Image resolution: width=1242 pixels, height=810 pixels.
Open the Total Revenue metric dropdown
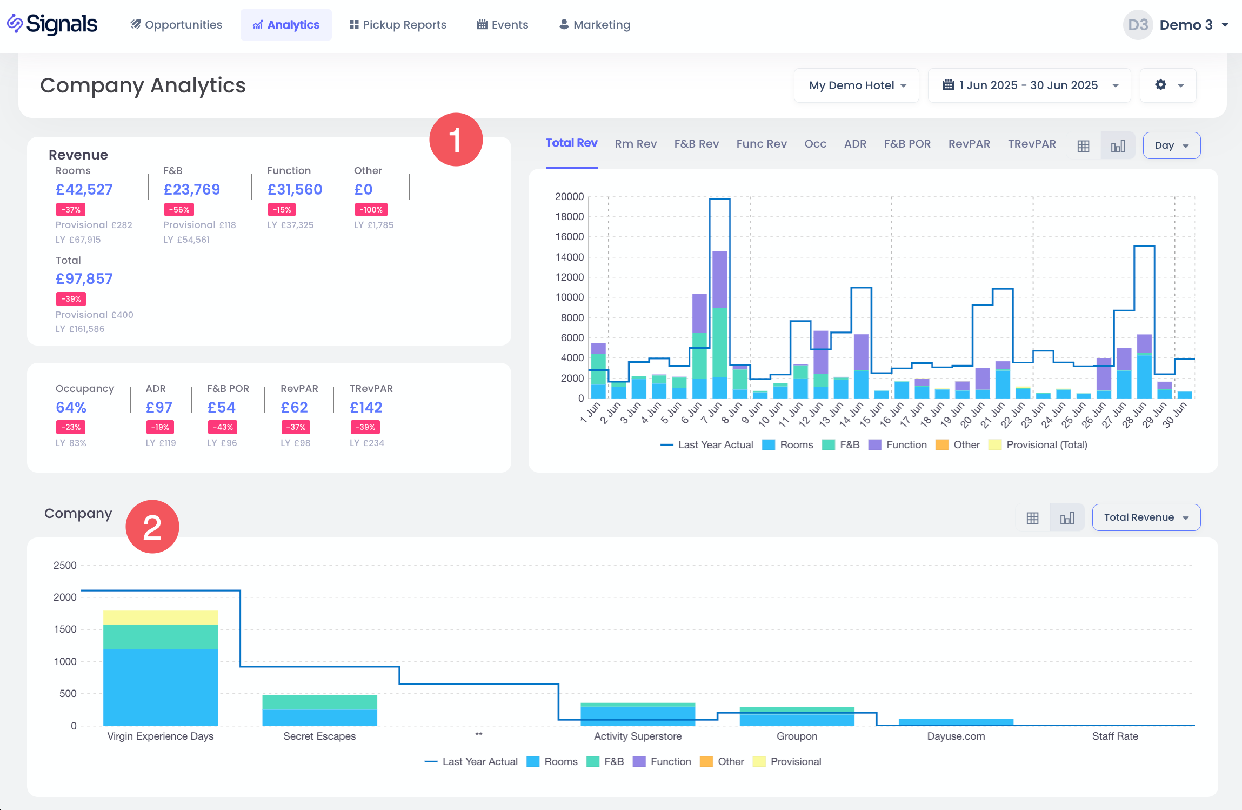1146,518
